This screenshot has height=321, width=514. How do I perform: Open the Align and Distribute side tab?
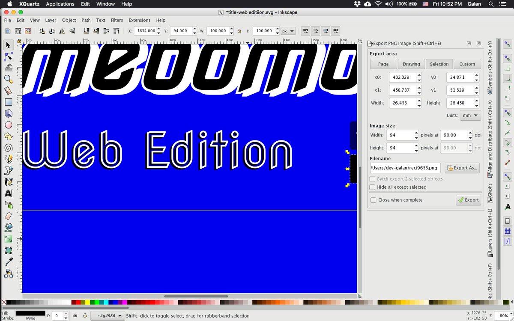(490, 138)
